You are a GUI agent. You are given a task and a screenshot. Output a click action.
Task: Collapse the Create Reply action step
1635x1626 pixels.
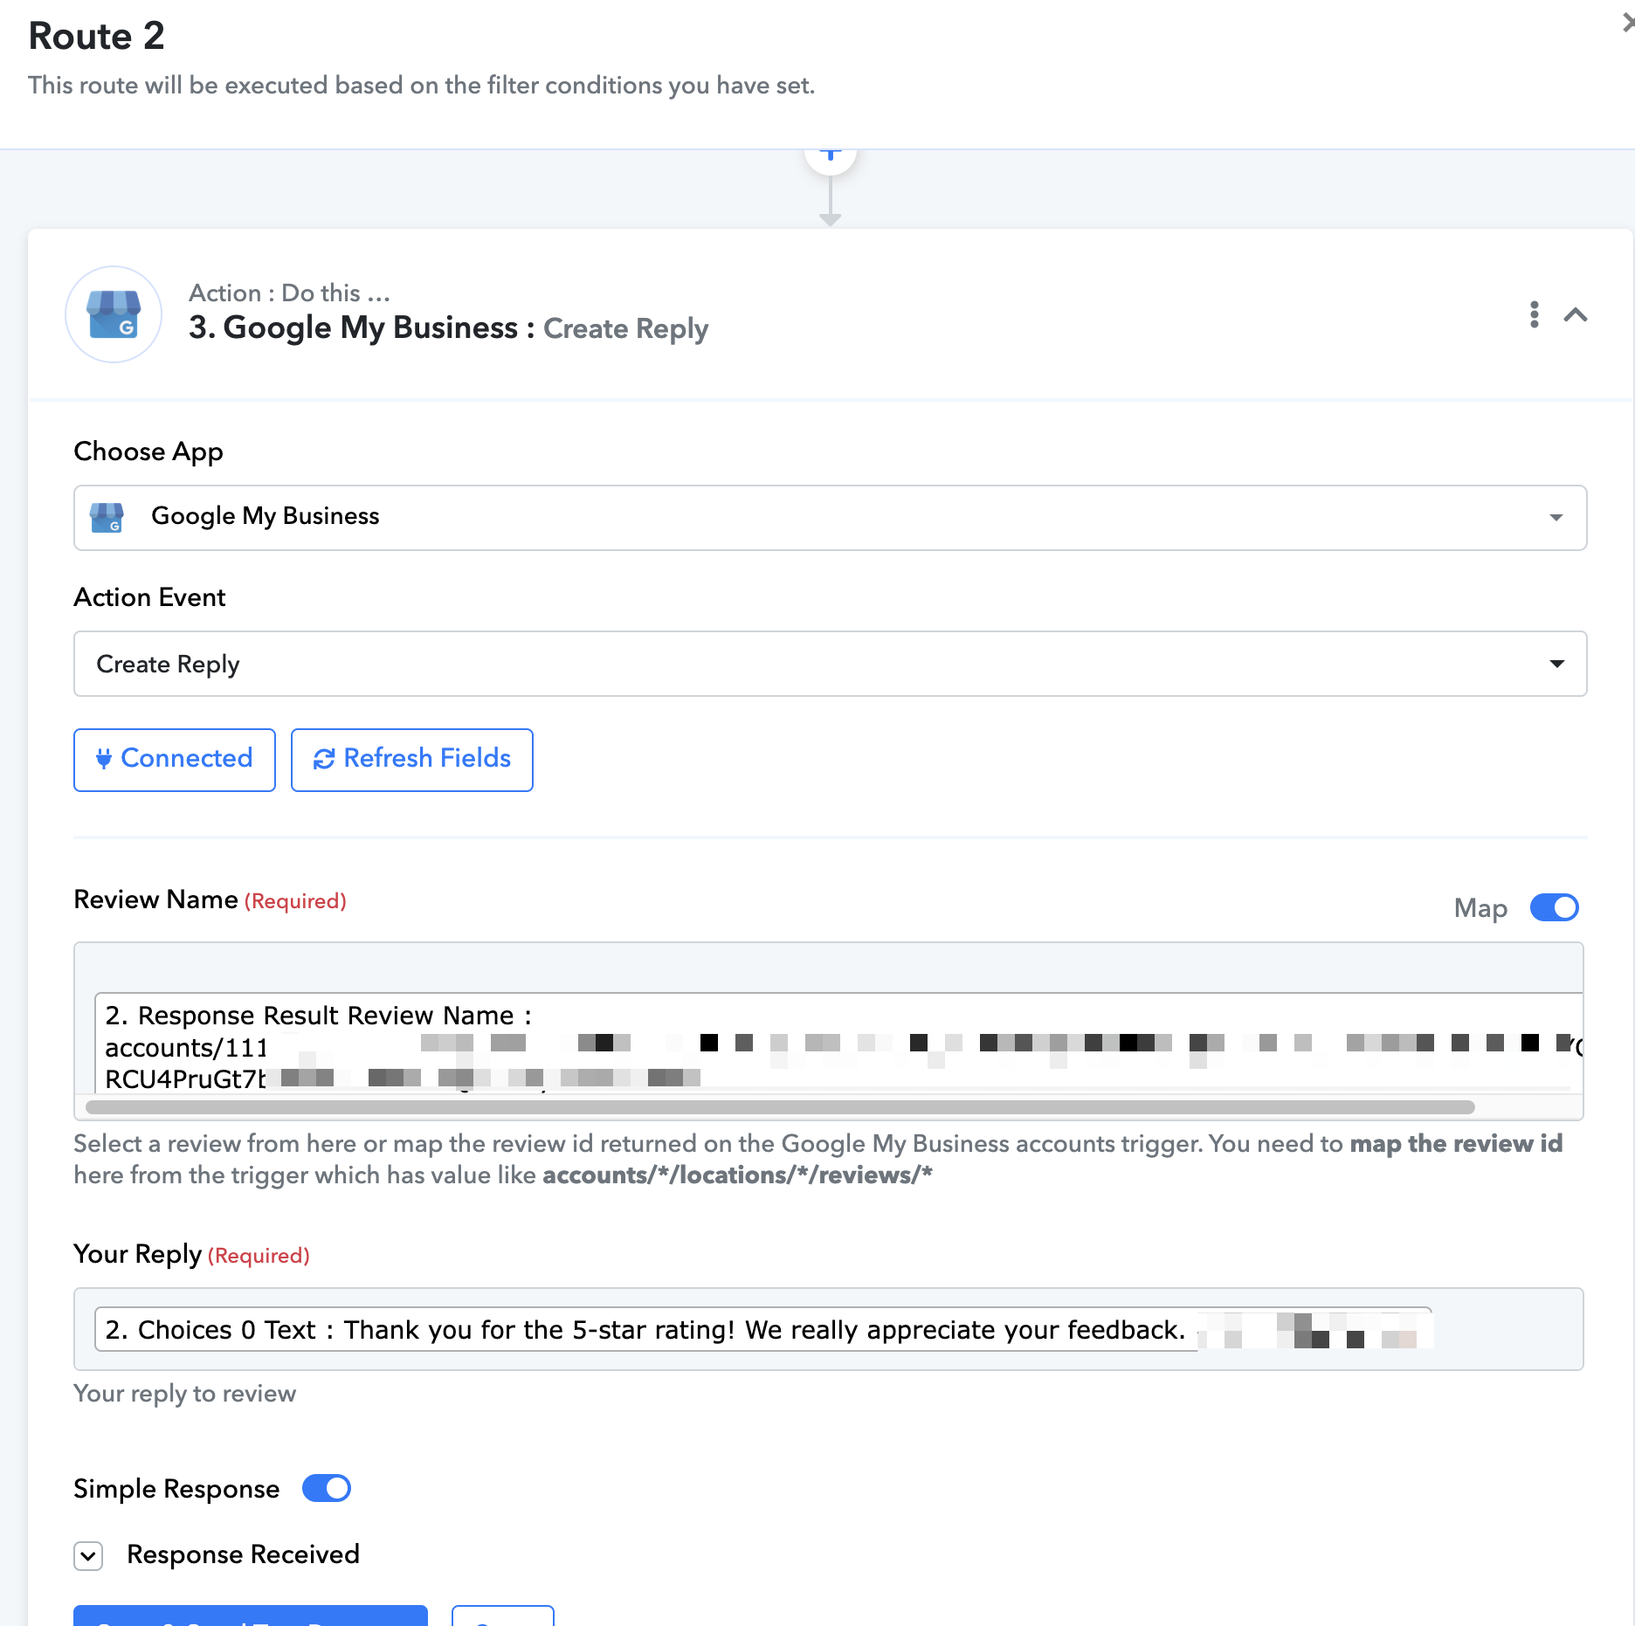coord(1576,314)
